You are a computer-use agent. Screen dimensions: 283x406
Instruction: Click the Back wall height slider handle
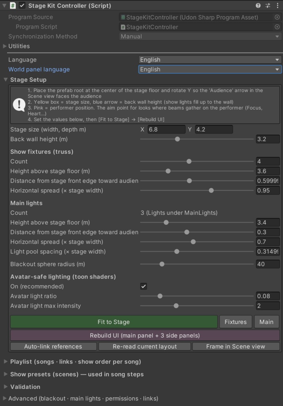pos(177,139)
